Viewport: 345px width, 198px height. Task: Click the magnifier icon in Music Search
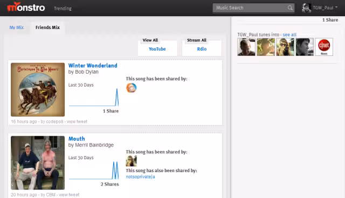tap(290, 8)
